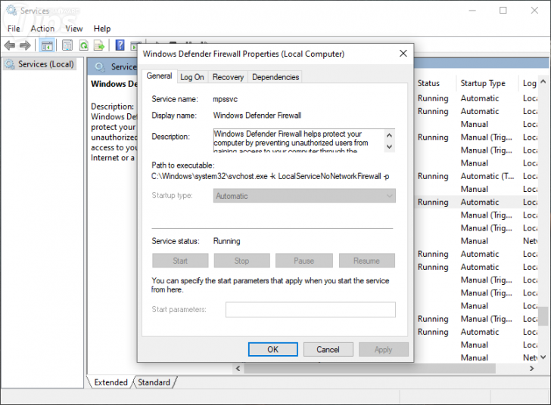Click the 'mpssvc' service name value
Viewport: 551px width, 405px height.
[226, 99]
